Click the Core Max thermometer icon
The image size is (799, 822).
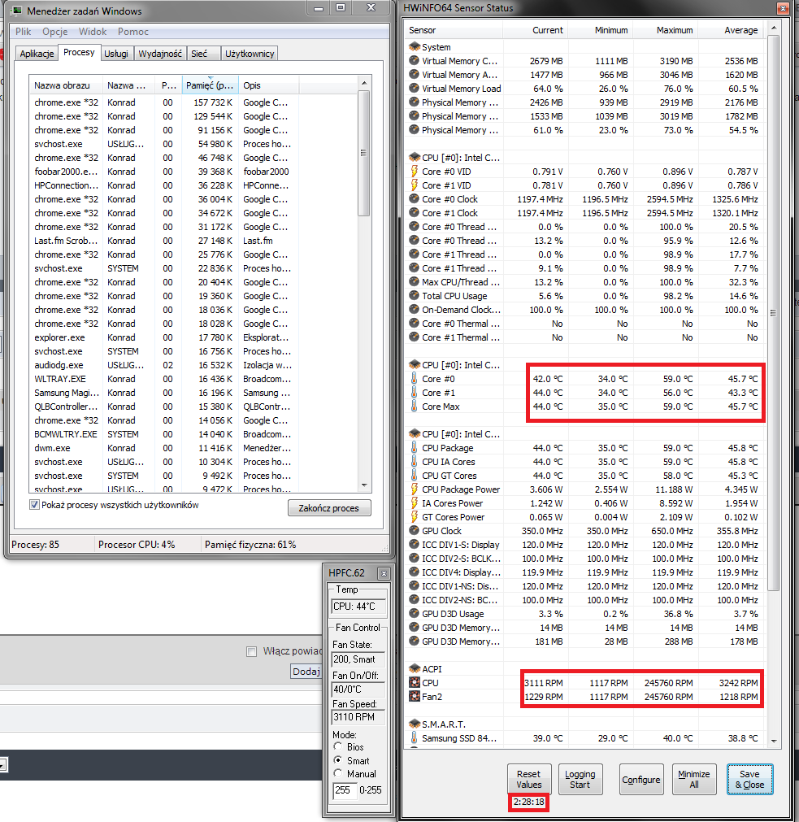click(415, 407)
